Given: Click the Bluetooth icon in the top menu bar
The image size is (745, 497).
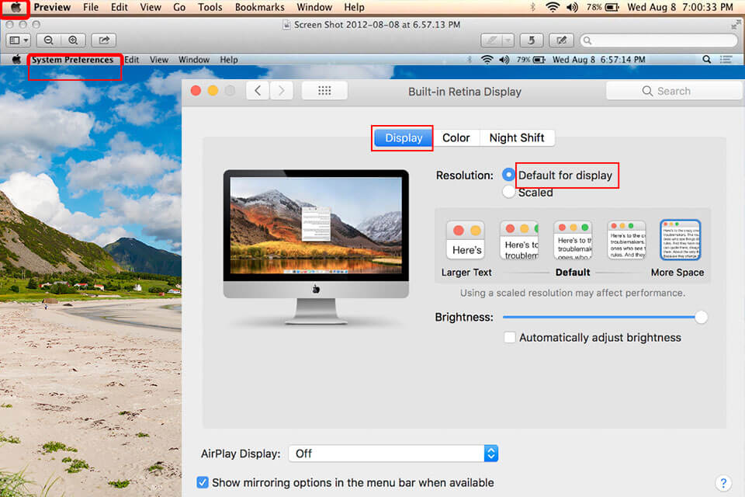Looking at the screenshot, I should tap(532, 7).
